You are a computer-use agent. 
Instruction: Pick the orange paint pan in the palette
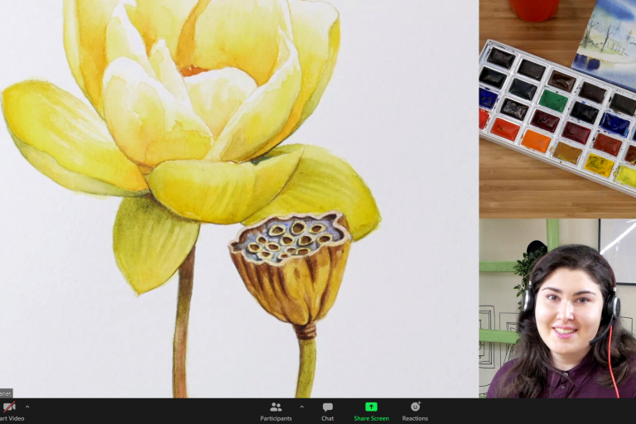point(536,140)
